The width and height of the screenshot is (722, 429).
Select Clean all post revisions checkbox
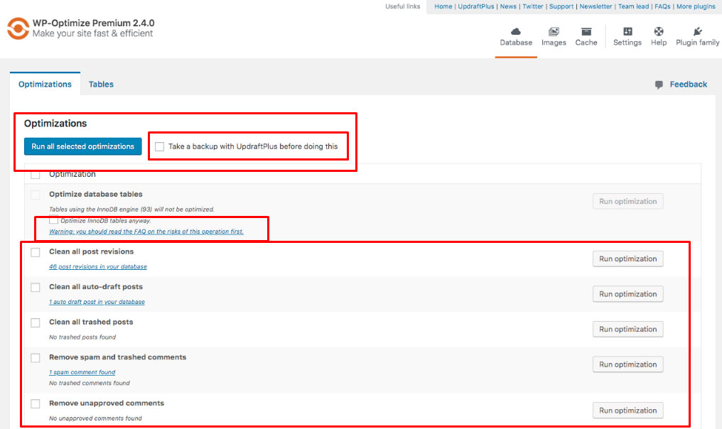click(x=36, y=251)
